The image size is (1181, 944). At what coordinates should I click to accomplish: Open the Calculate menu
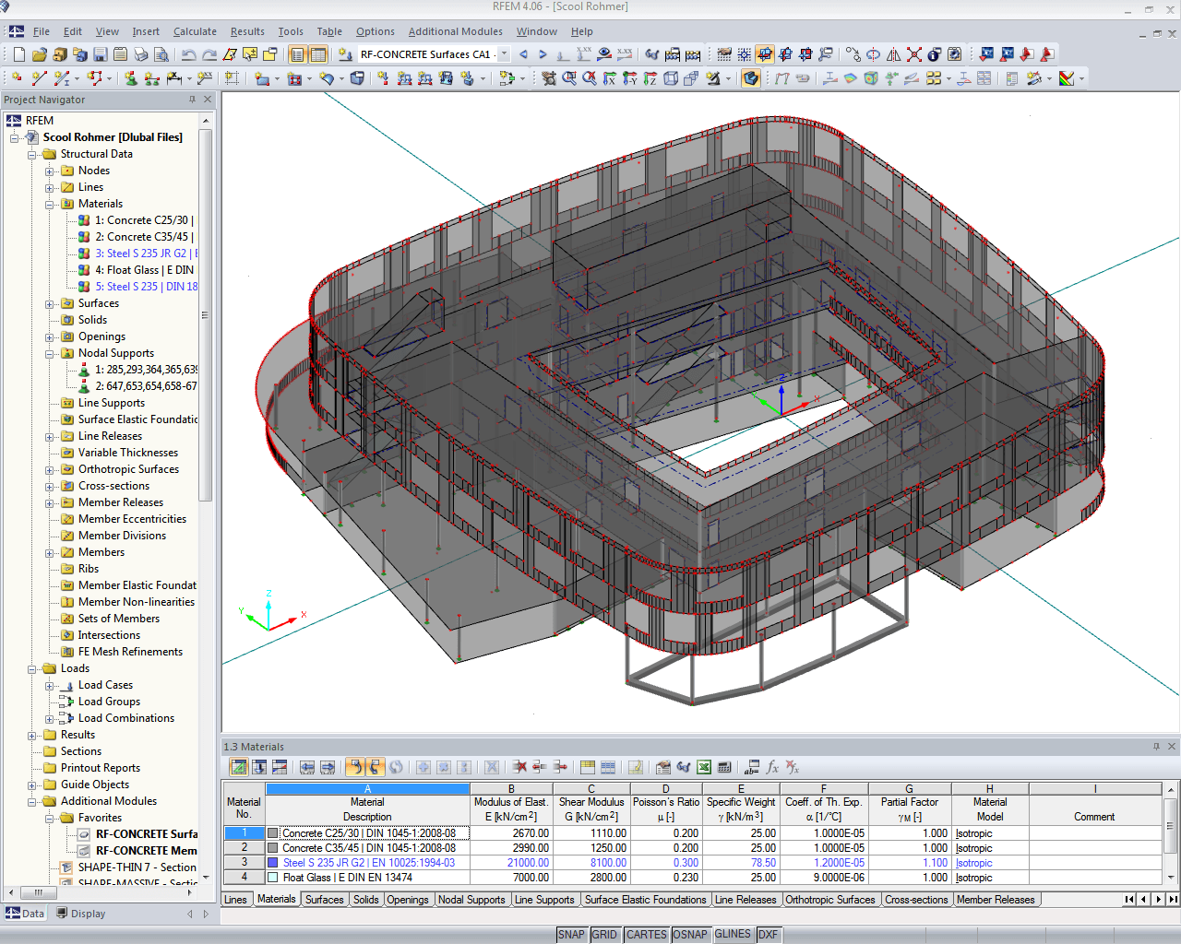pyautogui.click(x=195, y=30)
